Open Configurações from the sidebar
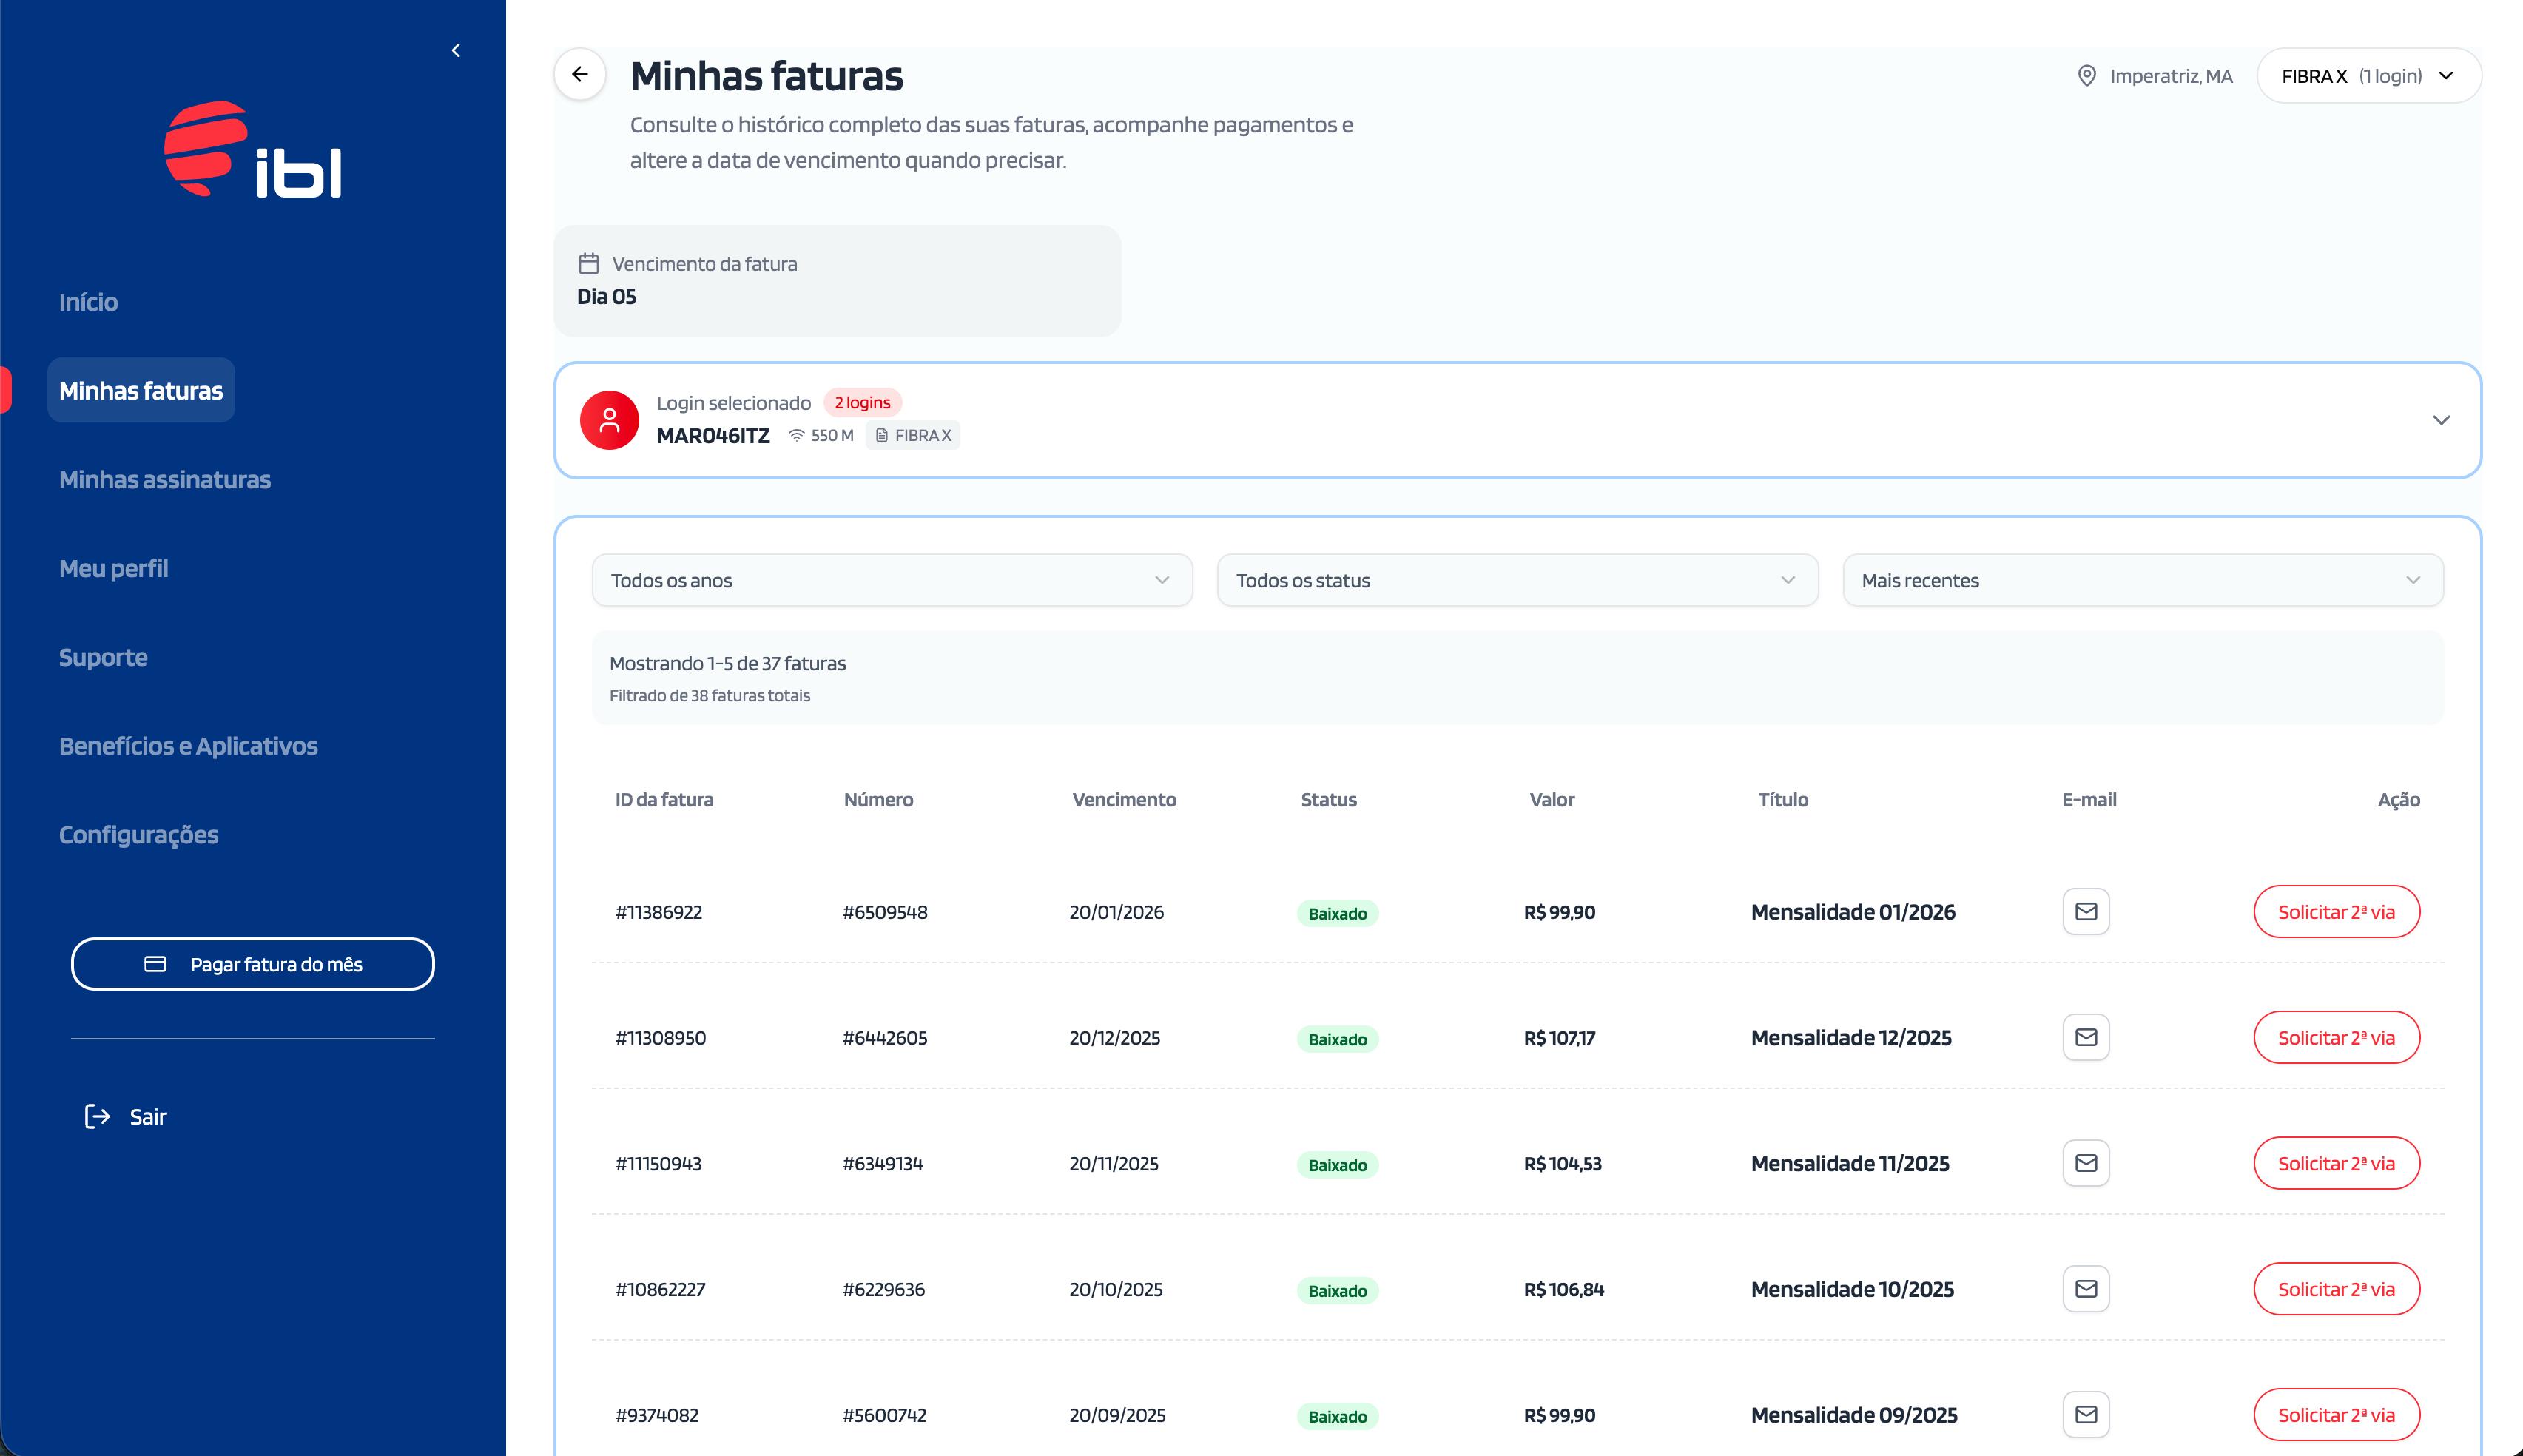 [138, 835]
